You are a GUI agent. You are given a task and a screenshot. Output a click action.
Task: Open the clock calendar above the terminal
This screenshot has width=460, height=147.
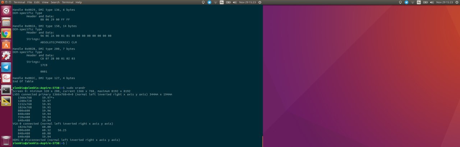click(247, 2)
